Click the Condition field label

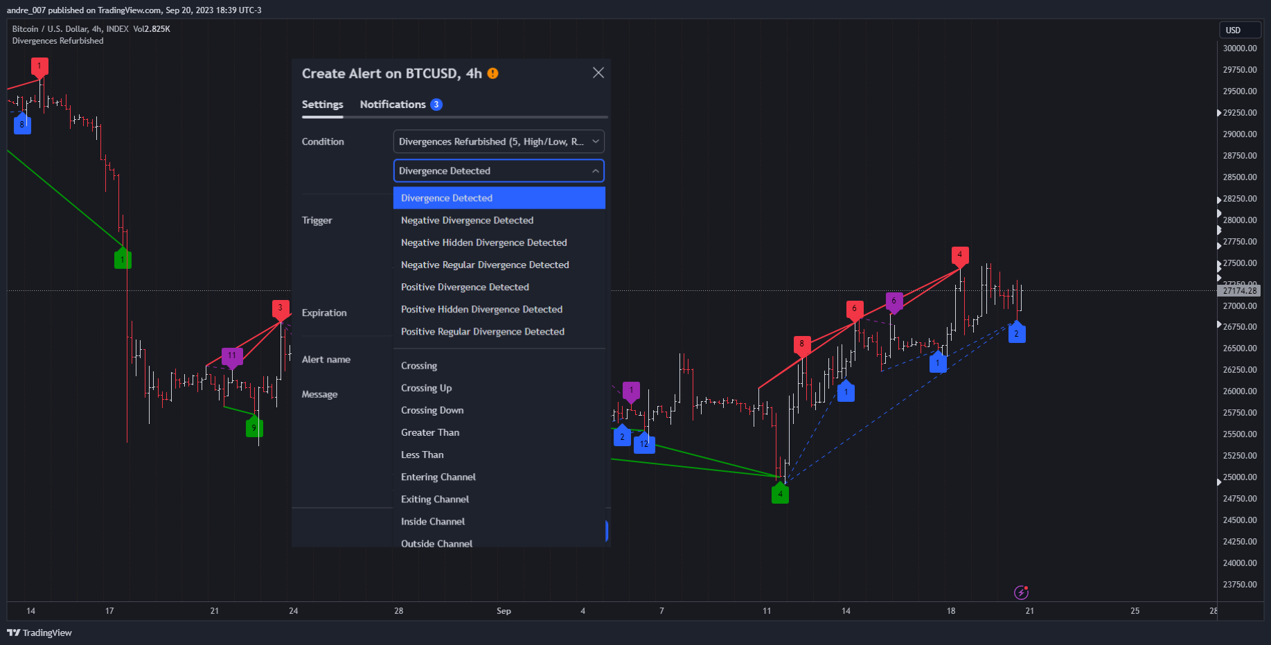(x=323, y=141)
